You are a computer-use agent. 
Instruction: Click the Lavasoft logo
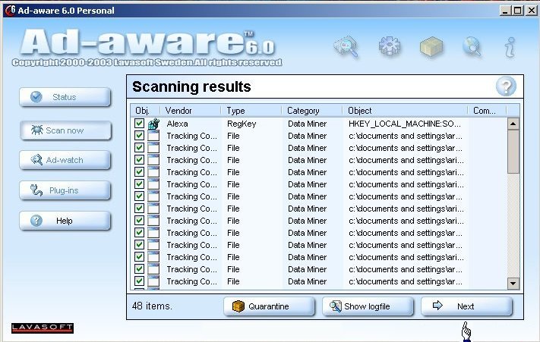pyautogui.click(x=43, y=328)
